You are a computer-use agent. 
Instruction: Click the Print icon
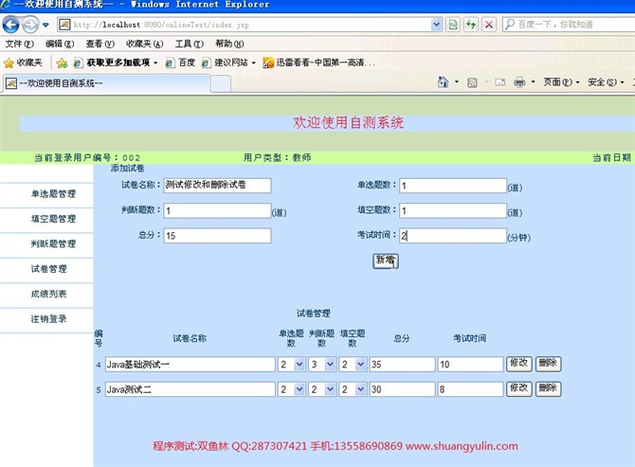click(519, 82)
